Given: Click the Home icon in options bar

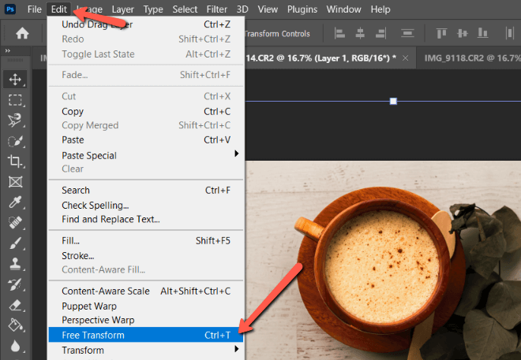Looking at the screenshot, I should pos(23,34).
